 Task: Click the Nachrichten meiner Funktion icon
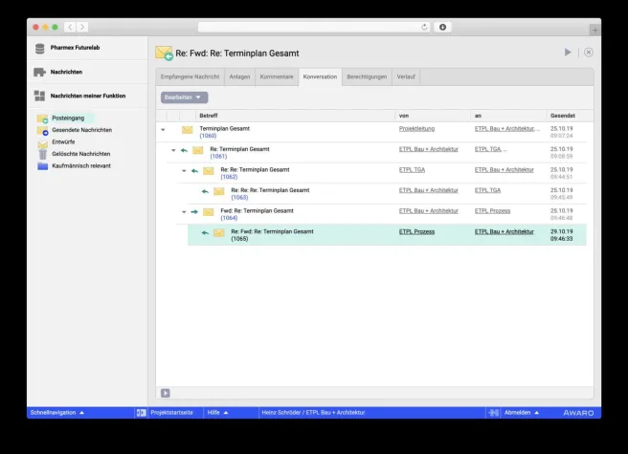(39, 96)
